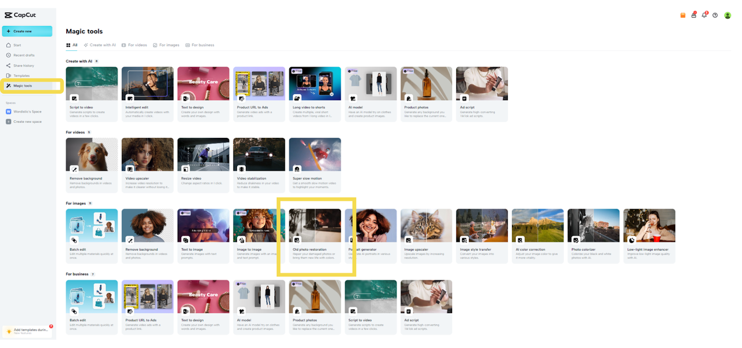Click the Low-light image enhancer title
The width and height of the screenshot is (742, 348).
coord(647,250)
